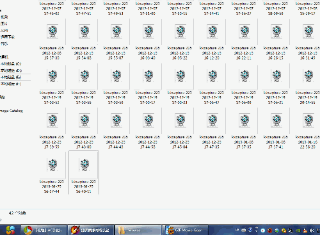The width and height of the screenshot is (320, 235).
Task: Select local disk (E:) in sidebar
Action: [11, 77]
